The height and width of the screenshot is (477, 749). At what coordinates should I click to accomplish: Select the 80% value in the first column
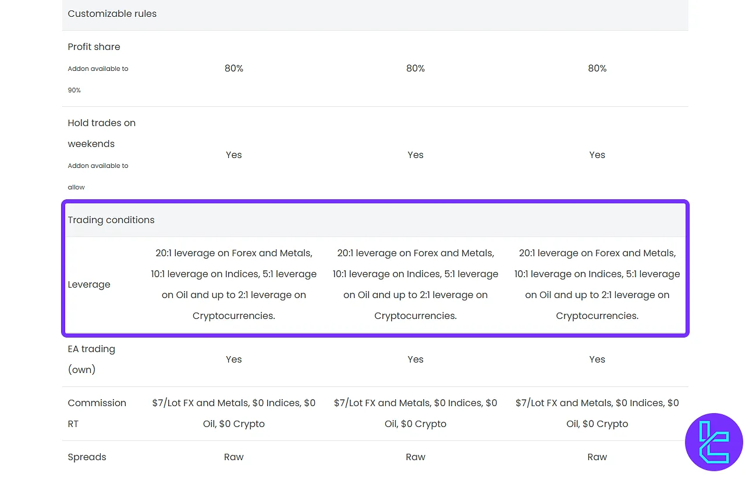point(234,69)
